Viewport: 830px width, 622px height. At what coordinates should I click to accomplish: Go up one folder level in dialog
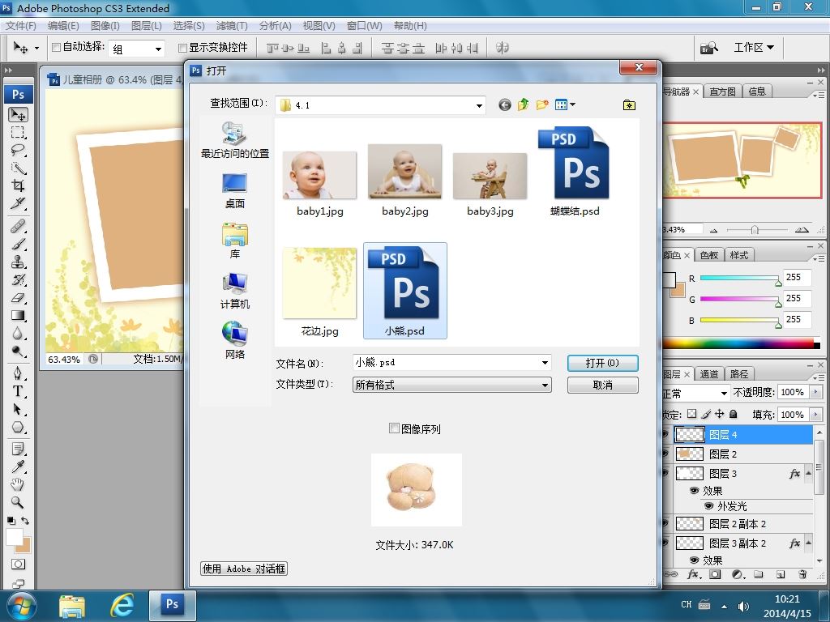[x=523, y=104]
